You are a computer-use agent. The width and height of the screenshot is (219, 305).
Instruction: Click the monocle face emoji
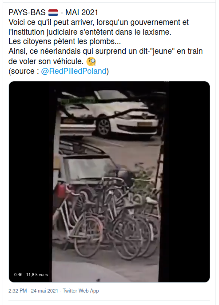(x=91, y=62)
